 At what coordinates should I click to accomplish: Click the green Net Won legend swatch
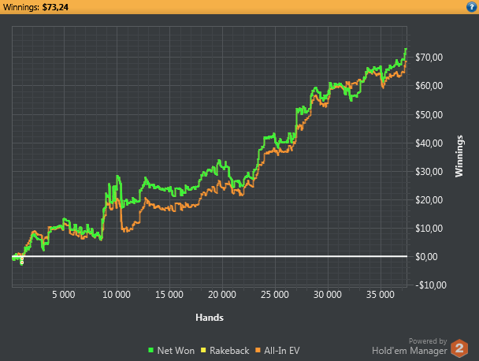[150, 350]
